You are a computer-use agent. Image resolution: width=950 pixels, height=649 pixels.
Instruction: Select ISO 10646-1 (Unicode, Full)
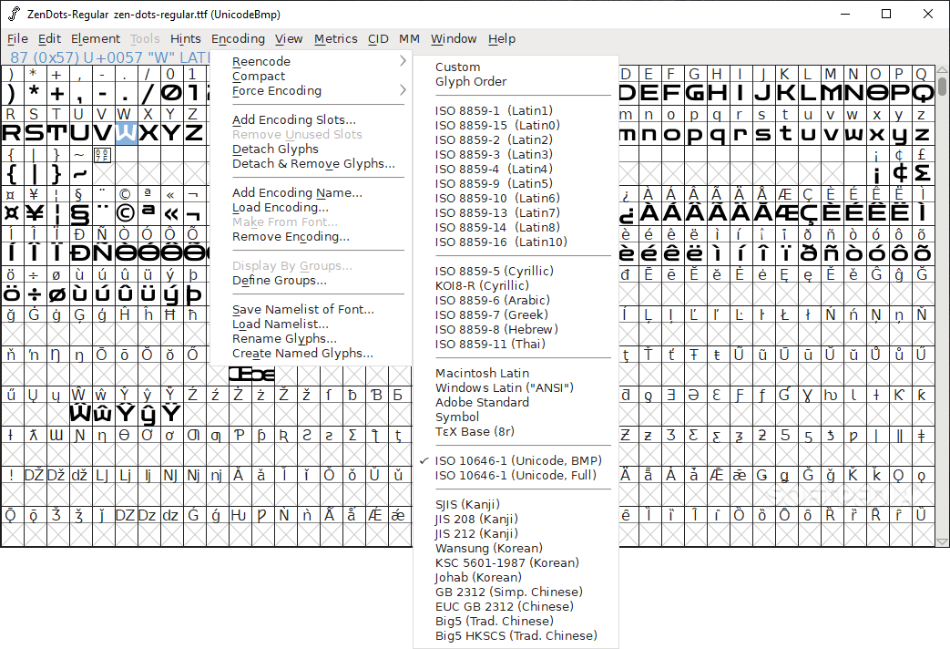pyautogui.click(x=516, y=474)
